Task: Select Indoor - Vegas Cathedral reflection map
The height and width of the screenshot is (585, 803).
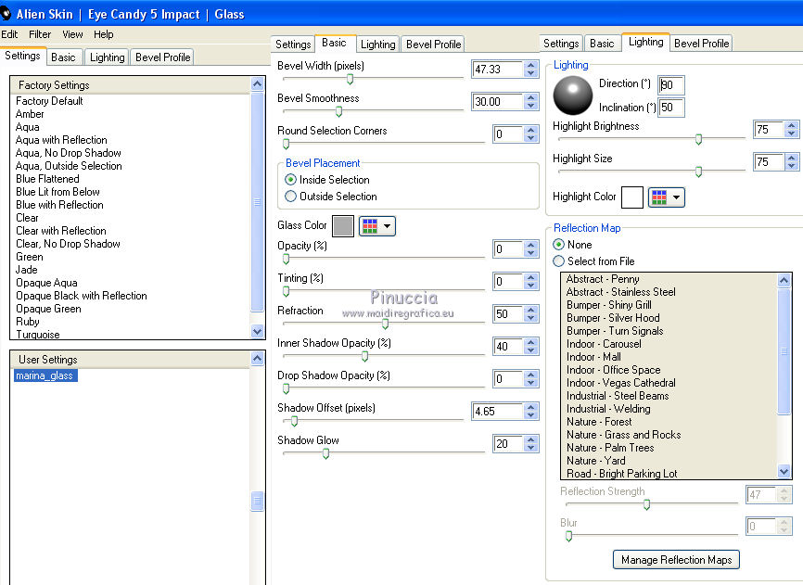Action: pos(620,383)
